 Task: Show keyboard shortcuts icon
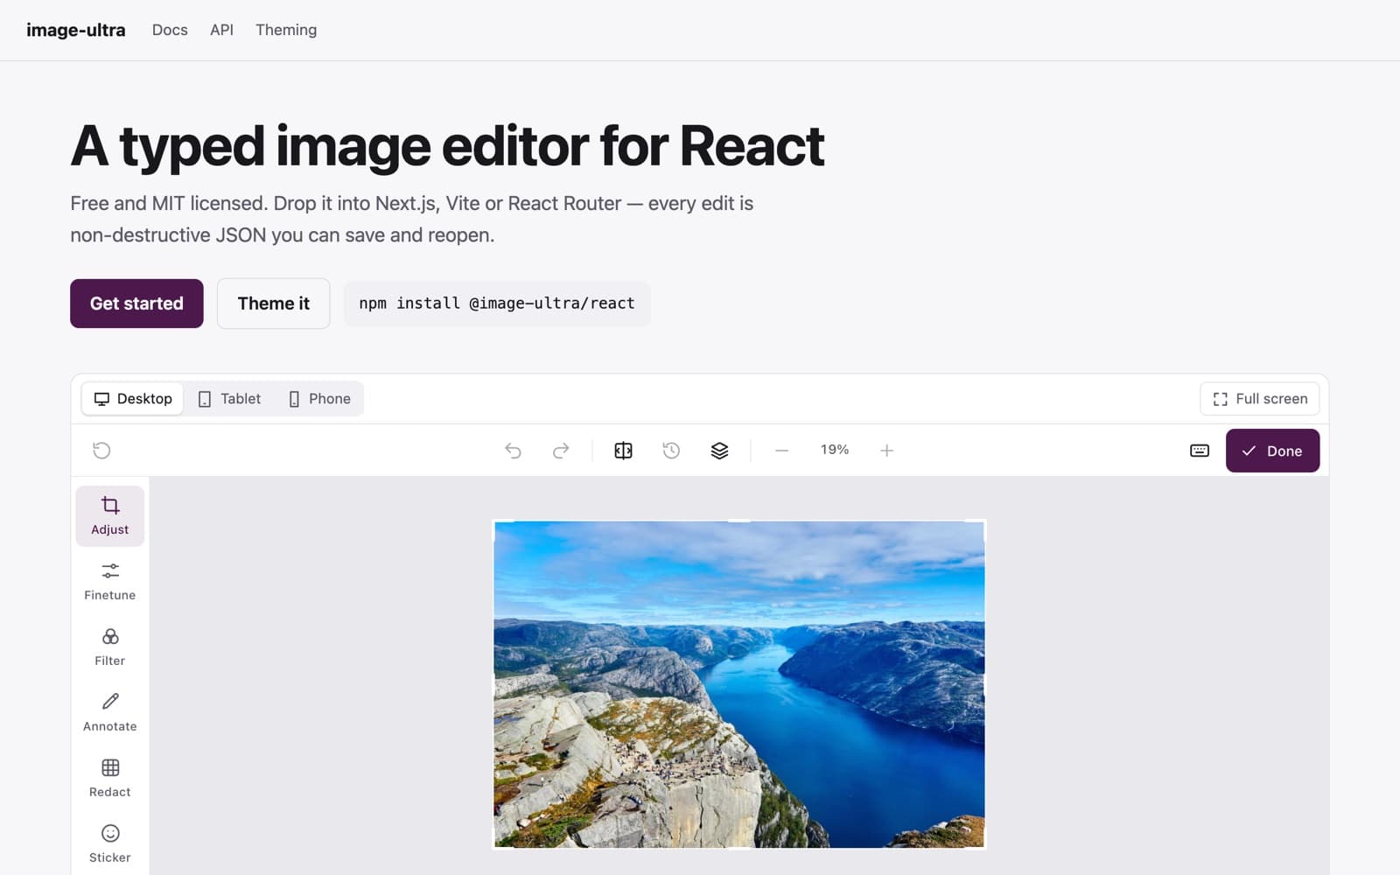1200,451
